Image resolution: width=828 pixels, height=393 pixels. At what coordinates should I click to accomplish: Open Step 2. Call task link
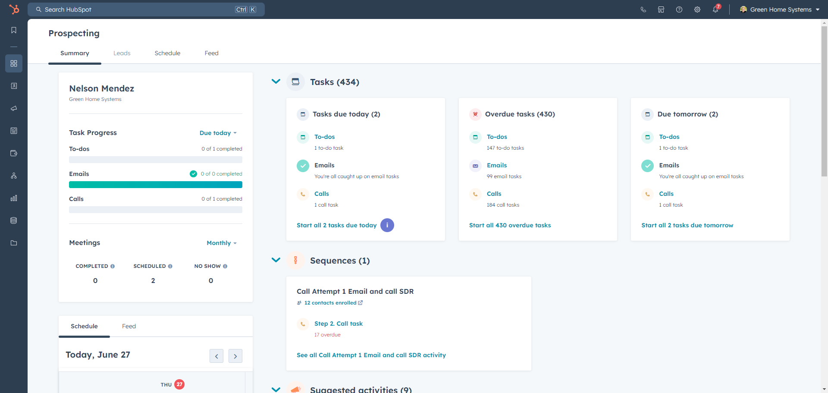[x=339, y=324]
